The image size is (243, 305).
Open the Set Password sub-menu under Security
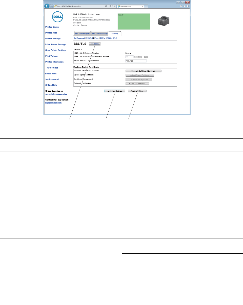click(79, 38)
